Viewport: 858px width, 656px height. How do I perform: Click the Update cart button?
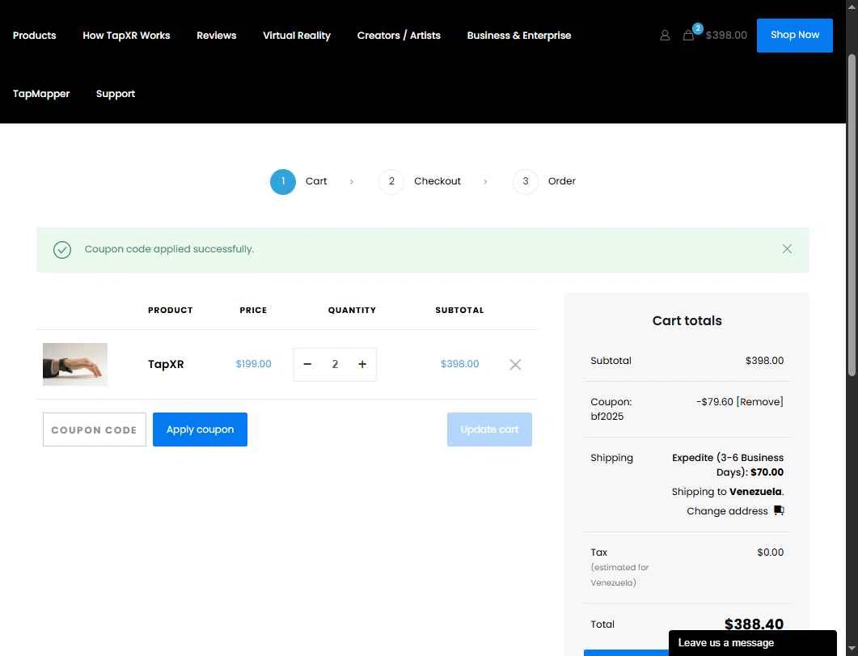[x=489, y=430]
